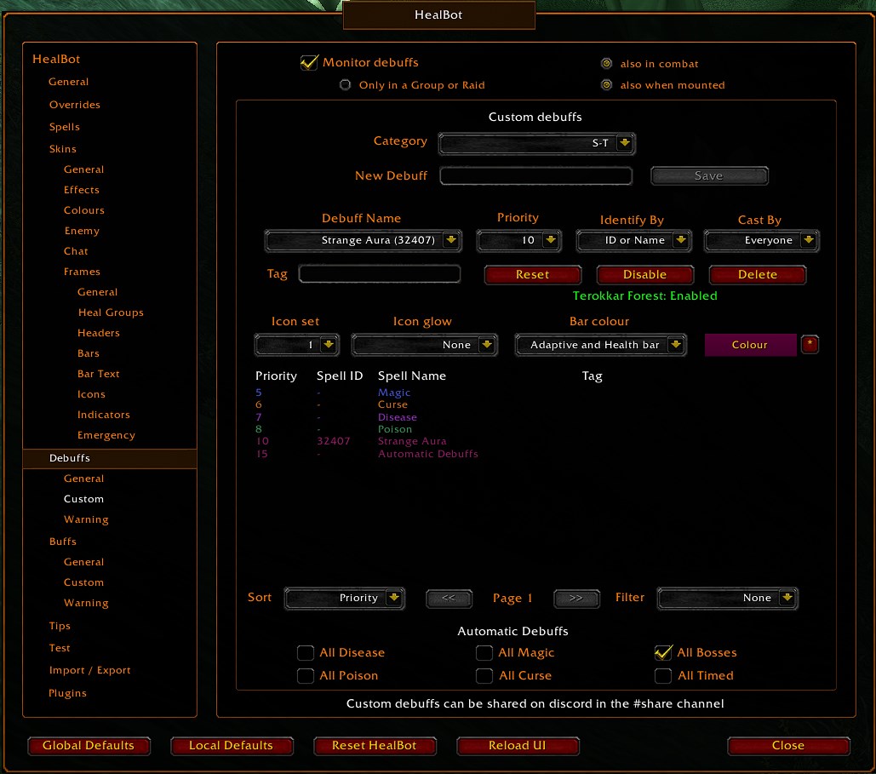
Task: Click the red asterisk beside the Colour swatch
Action: tap(810, 345)
